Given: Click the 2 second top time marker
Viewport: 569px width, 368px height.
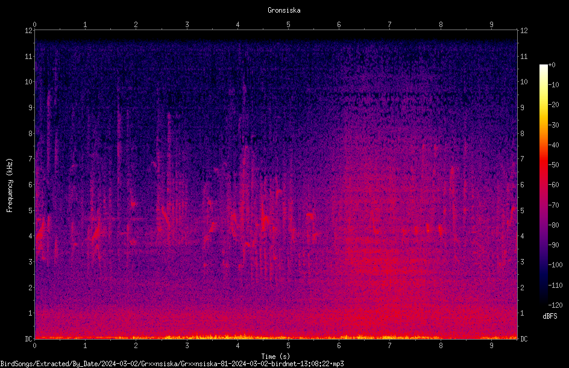Looking at the screenshot, I should pos(136,24).
